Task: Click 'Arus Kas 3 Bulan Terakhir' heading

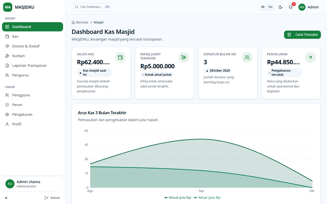Action: coord(102,113)
